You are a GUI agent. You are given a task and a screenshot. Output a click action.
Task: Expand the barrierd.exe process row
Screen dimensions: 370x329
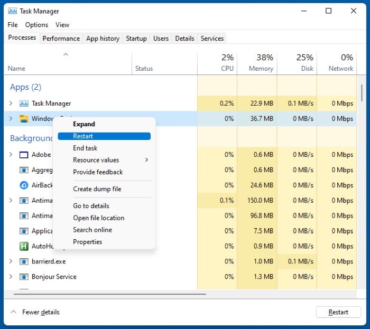point(11,261)
